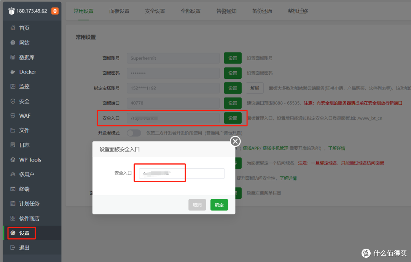The height and width of the screenshot is (262, 411).
Task: Open the Docker whale icon
Action: click(13, 72)
